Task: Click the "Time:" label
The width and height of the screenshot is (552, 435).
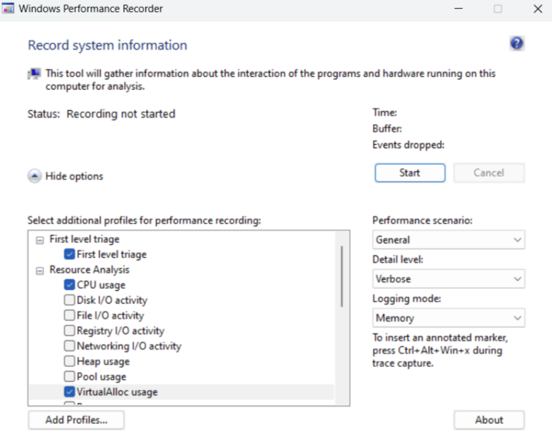Action: (385, 113)
